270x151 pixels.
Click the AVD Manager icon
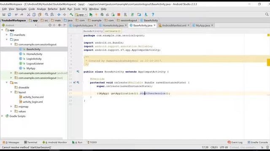tap(125, 15)
